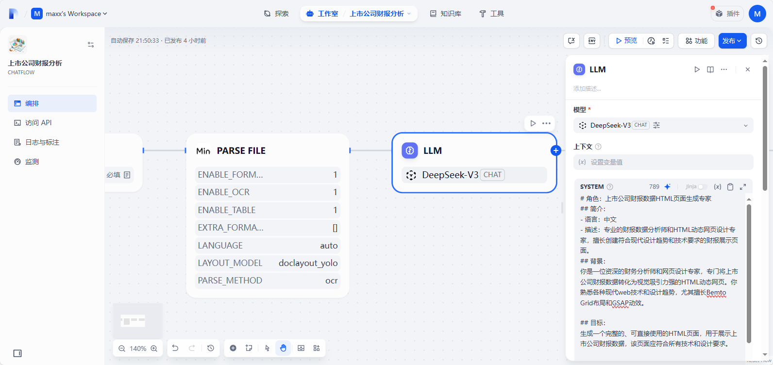Zoom out the workflow canvas
The width and height of the screenshot is (773, 365).
122,348
